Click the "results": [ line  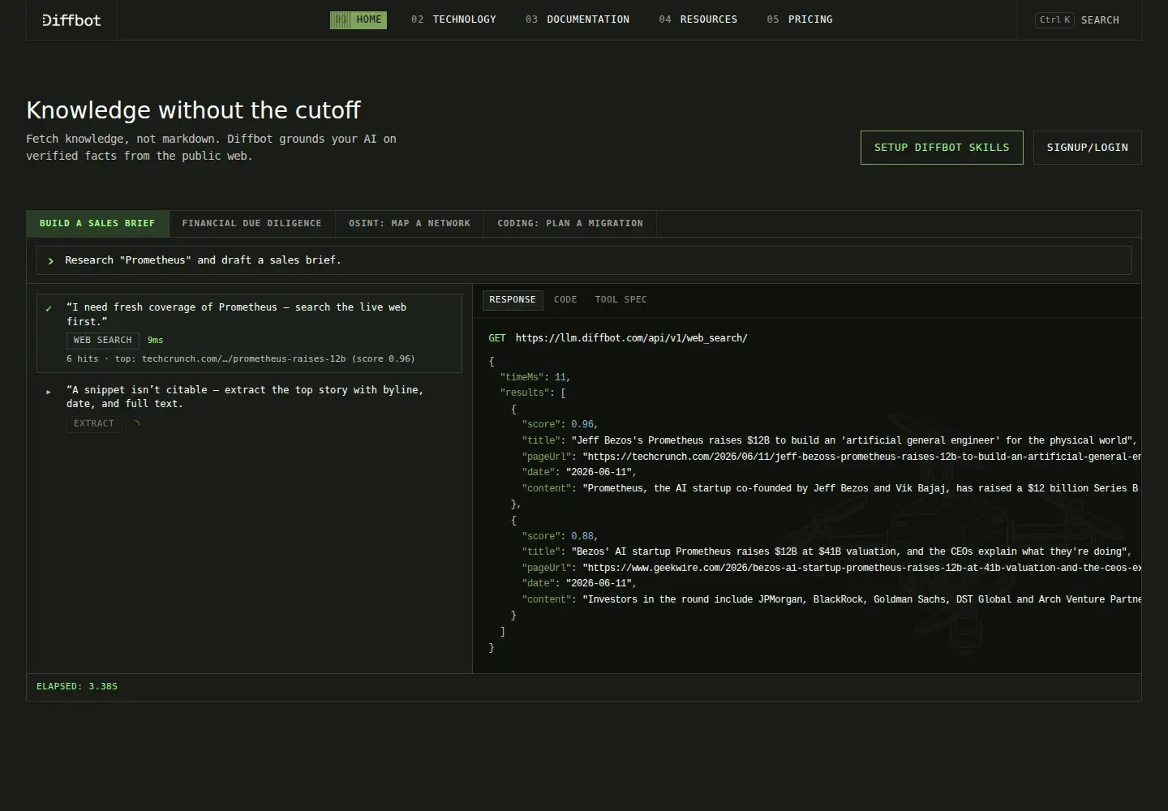click(533, 393)
